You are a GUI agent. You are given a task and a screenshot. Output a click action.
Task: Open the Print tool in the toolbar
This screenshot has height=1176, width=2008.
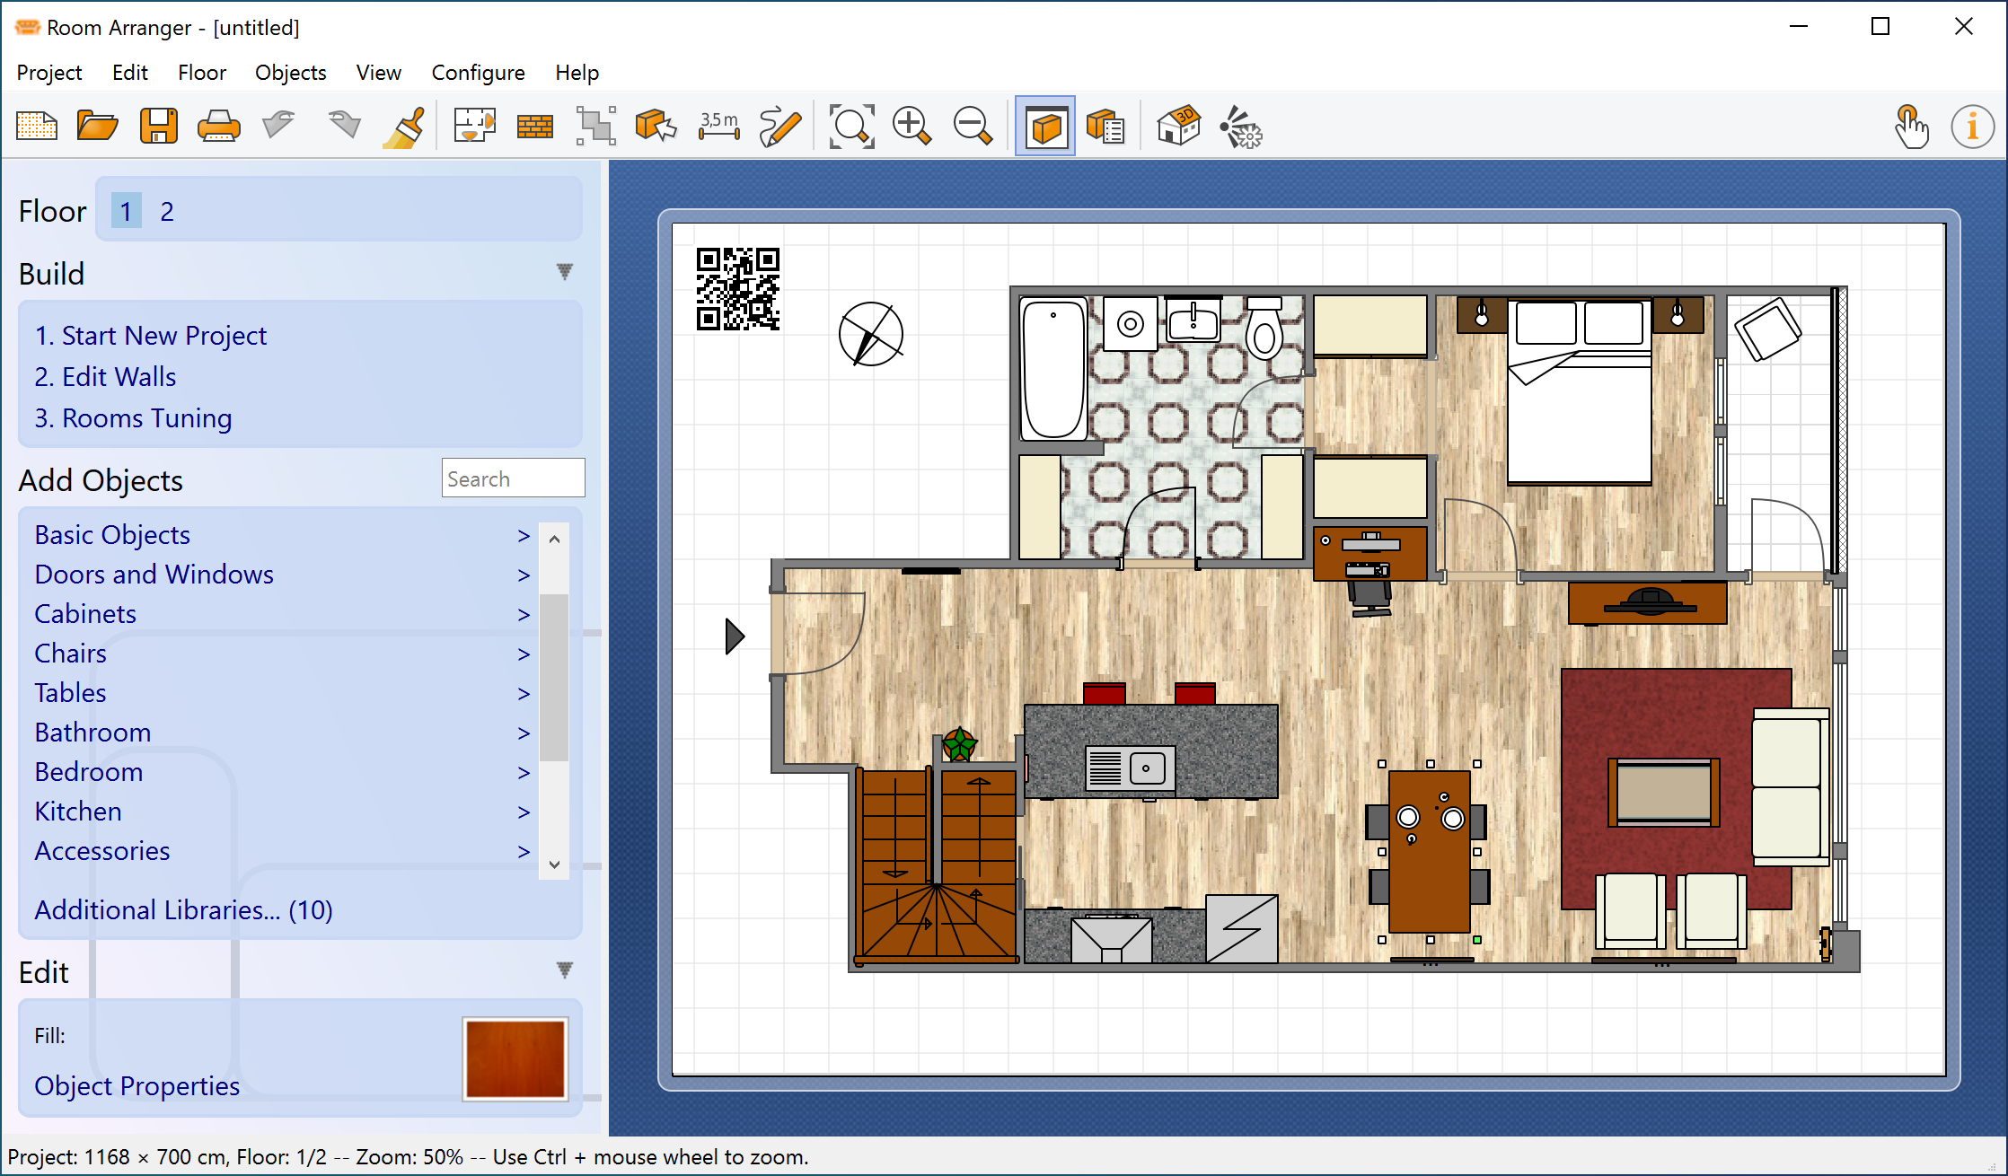click(218, 126)
